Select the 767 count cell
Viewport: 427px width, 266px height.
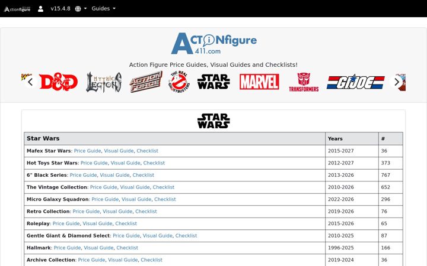[391, 175]
